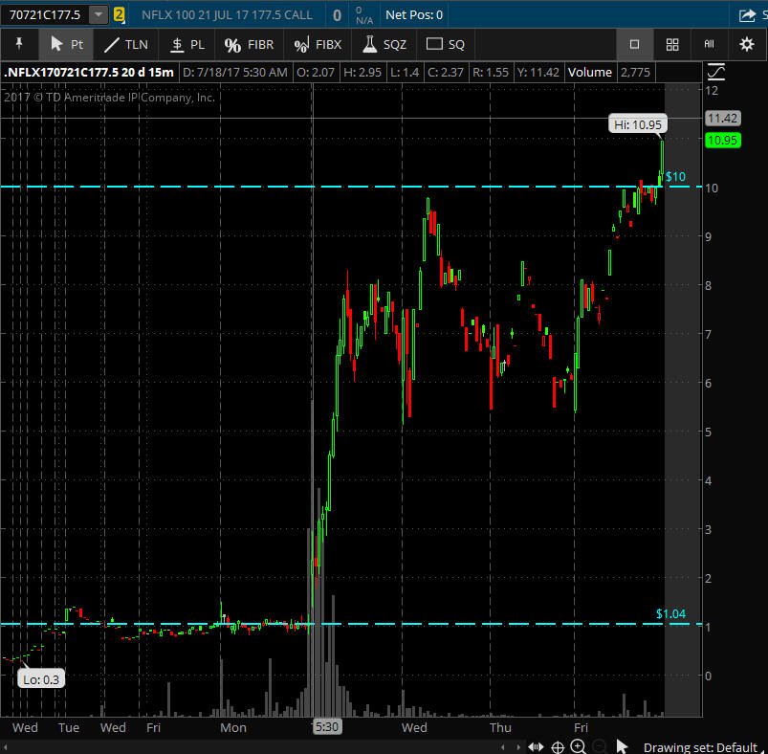Open the symbol dropdown arrow
Image resolution: width=768 pixels, height=754 pixels.
click(x=99, y=14)
